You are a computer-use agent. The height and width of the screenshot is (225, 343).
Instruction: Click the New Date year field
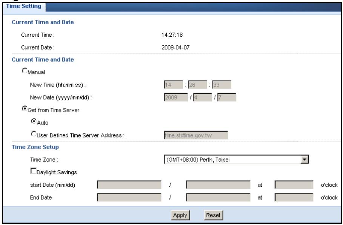[x=176, y=97]
